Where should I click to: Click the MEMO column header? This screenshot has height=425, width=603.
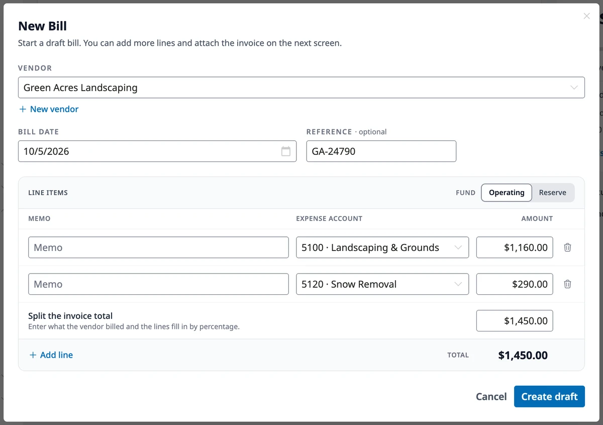(x=39, y=219)
